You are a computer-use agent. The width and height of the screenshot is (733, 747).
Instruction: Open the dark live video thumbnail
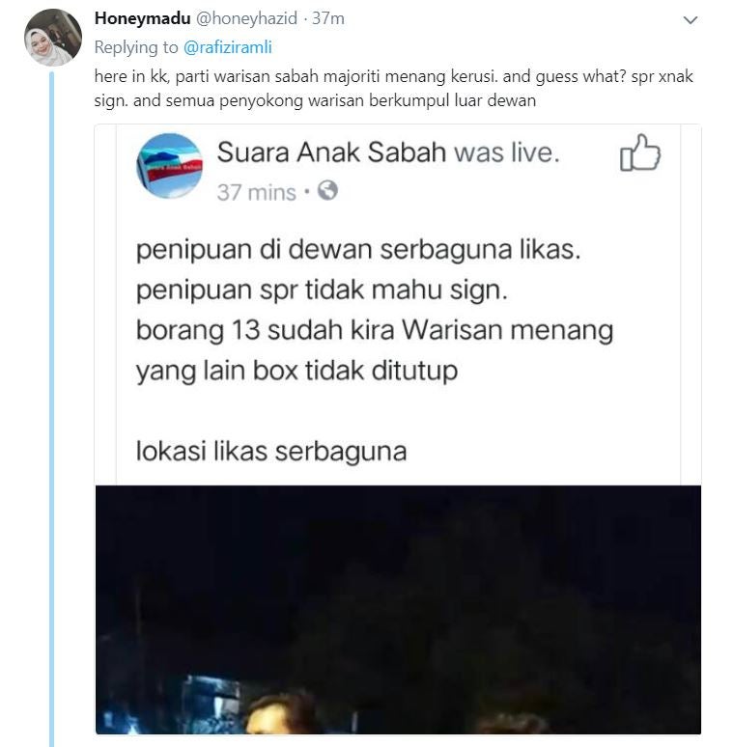coord(398,610)
